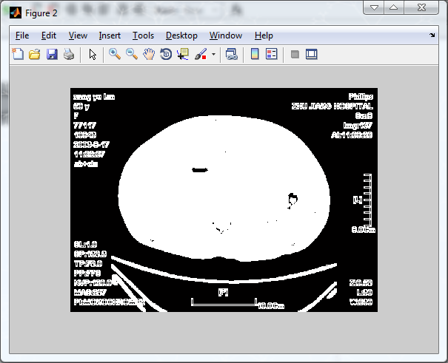Open a file with the folder icon
The height and width of the screenshot is (363, 448).
pyautogui.click(x=35, y=54)
